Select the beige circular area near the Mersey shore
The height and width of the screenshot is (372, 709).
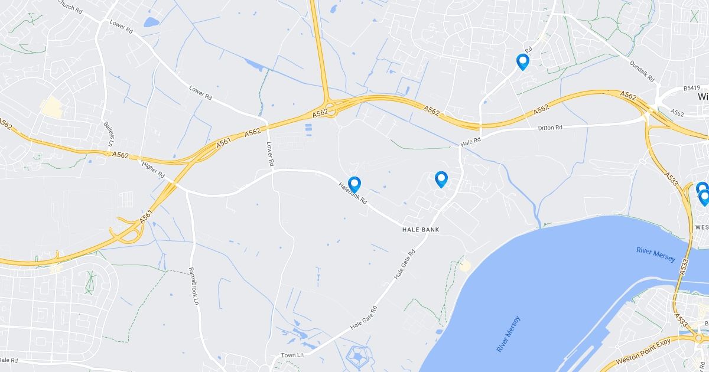click(465, 265)
